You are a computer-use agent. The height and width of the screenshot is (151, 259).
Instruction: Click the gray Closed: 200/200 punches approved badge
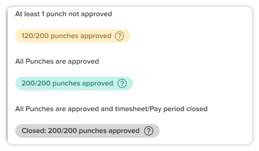tap(88, 131)
